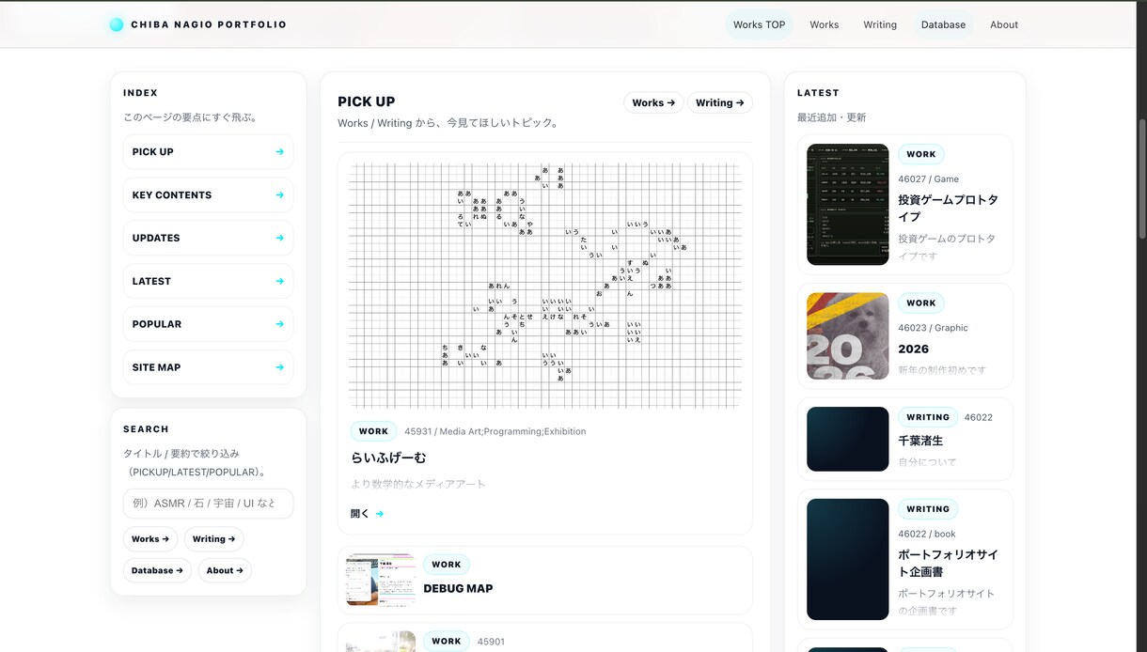1147x652 pixels.
Task: Click the Works button in Search panel
Action: tap(150, 539)
